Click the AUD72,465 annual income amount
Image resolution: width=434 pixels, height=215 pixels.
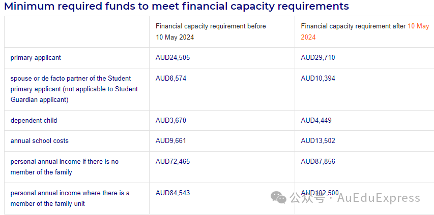pyautogui.click(x=173, y=162)
